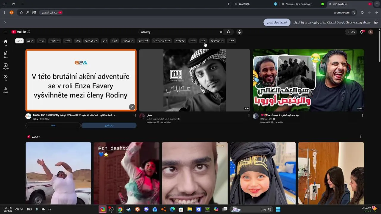The height and width of the screenshot is (214, 381).
Task: Open the You section in the sidebar
Action: coord(6,78)
